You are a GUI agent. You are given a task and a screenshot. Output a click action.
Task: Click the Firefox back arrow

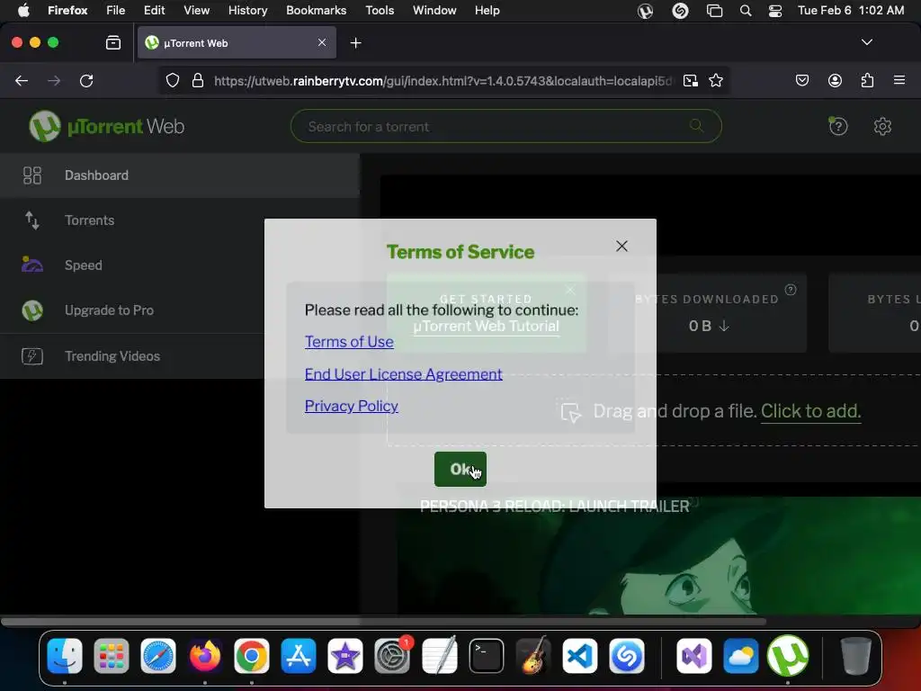click(x=22, y=80)
